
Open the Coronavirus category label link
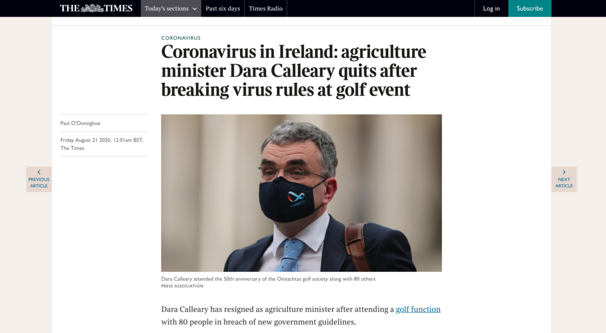(x=181, y=38)
